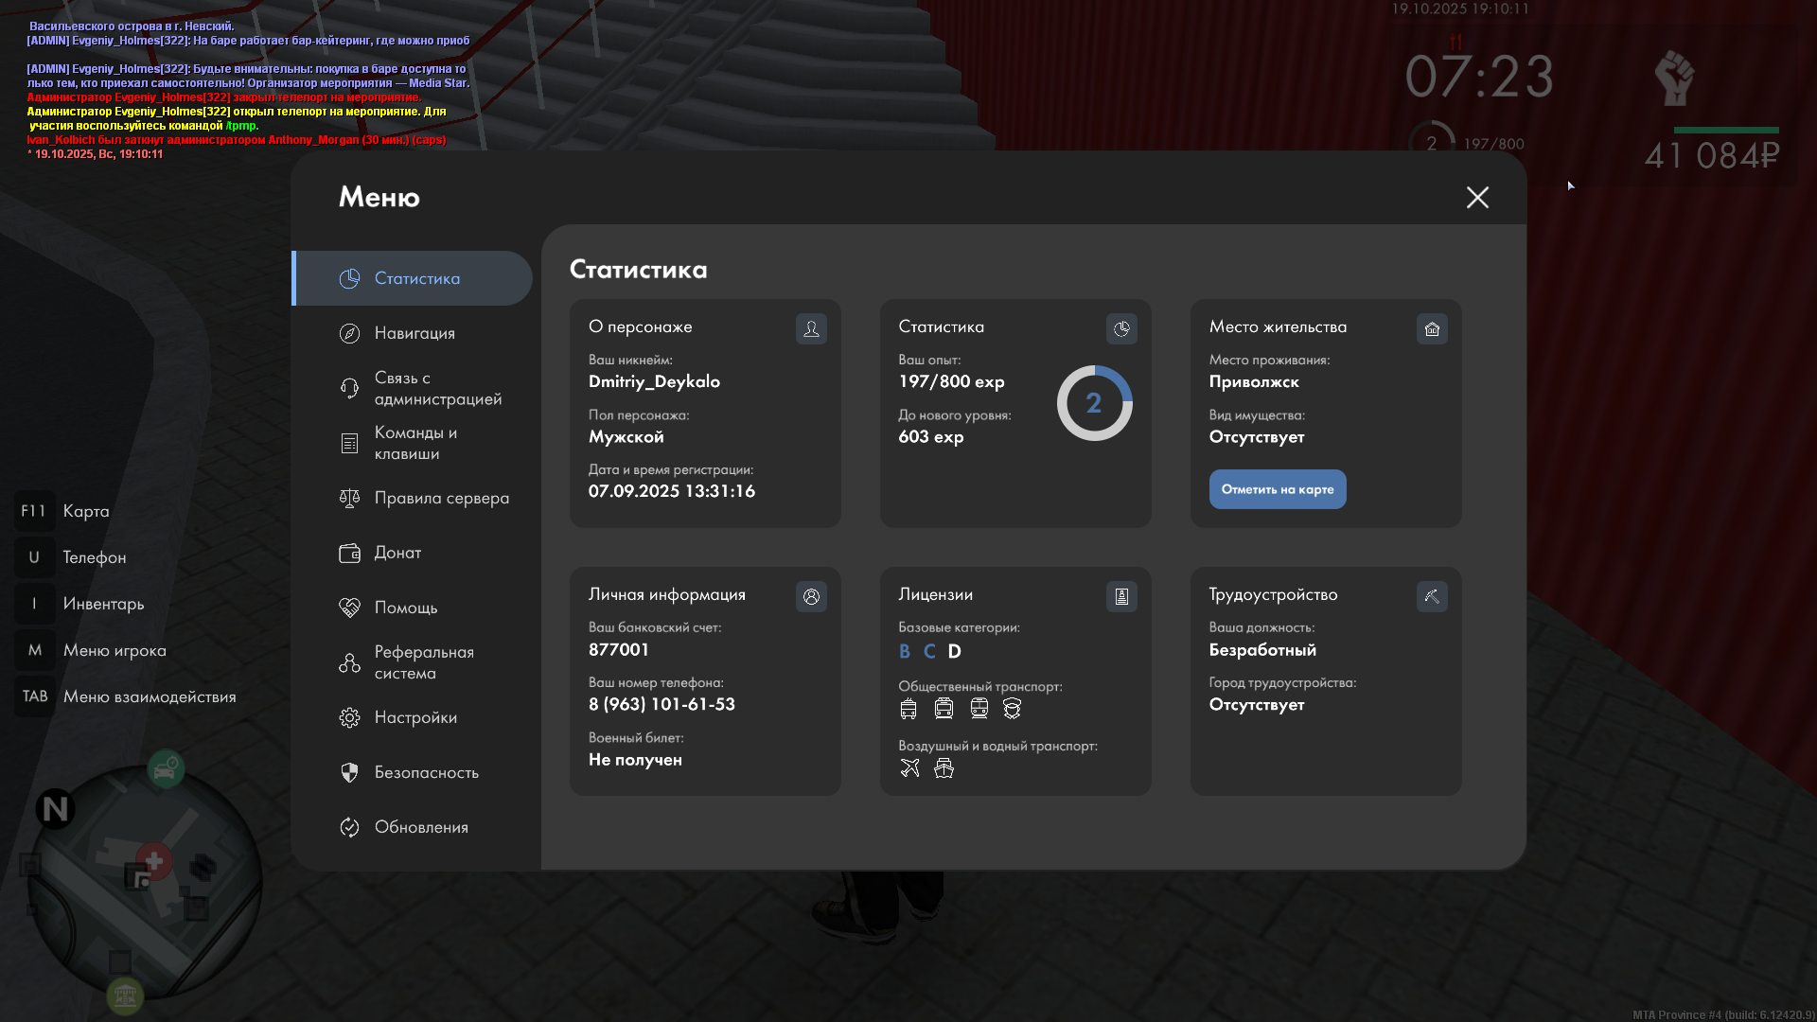
Task: Click the pickaxe icon in Трудоустройство card
Action: [x=1432, y=596]
